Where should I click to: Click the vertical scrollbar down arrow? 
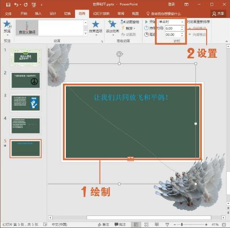[x=228, y=203]
